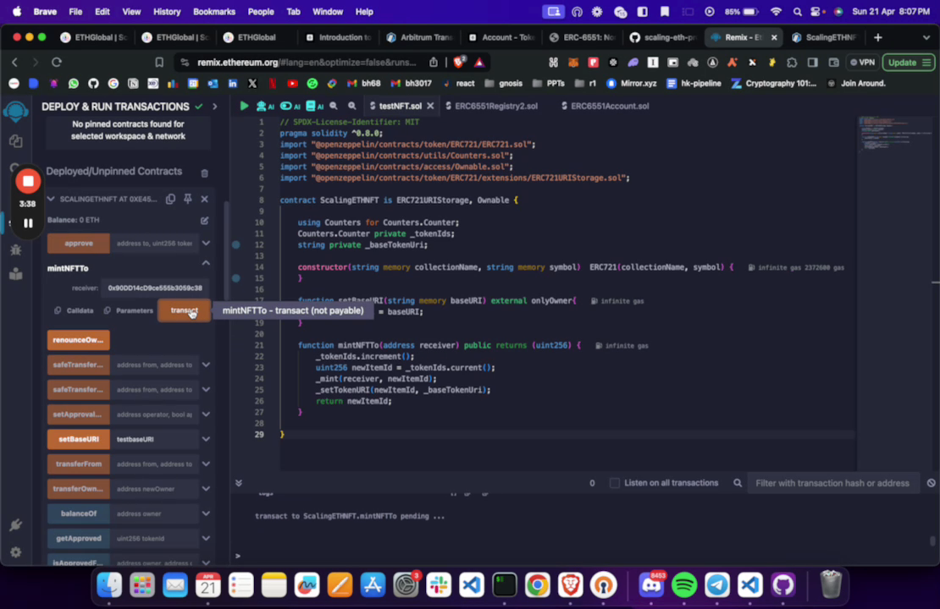940x609 pixels.
Task: Click the Brave Update button
Action: pyautogui.click(x=908, y=63)
